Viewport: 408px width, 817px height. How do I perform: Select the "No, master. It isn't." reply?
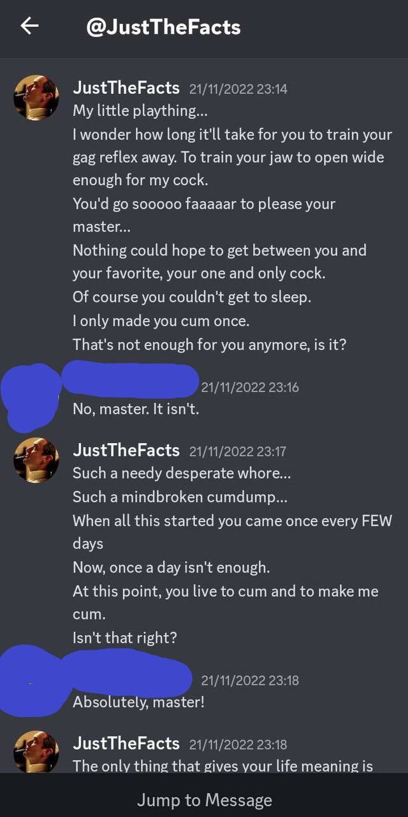pyautogui.click(x=136, y=409)
